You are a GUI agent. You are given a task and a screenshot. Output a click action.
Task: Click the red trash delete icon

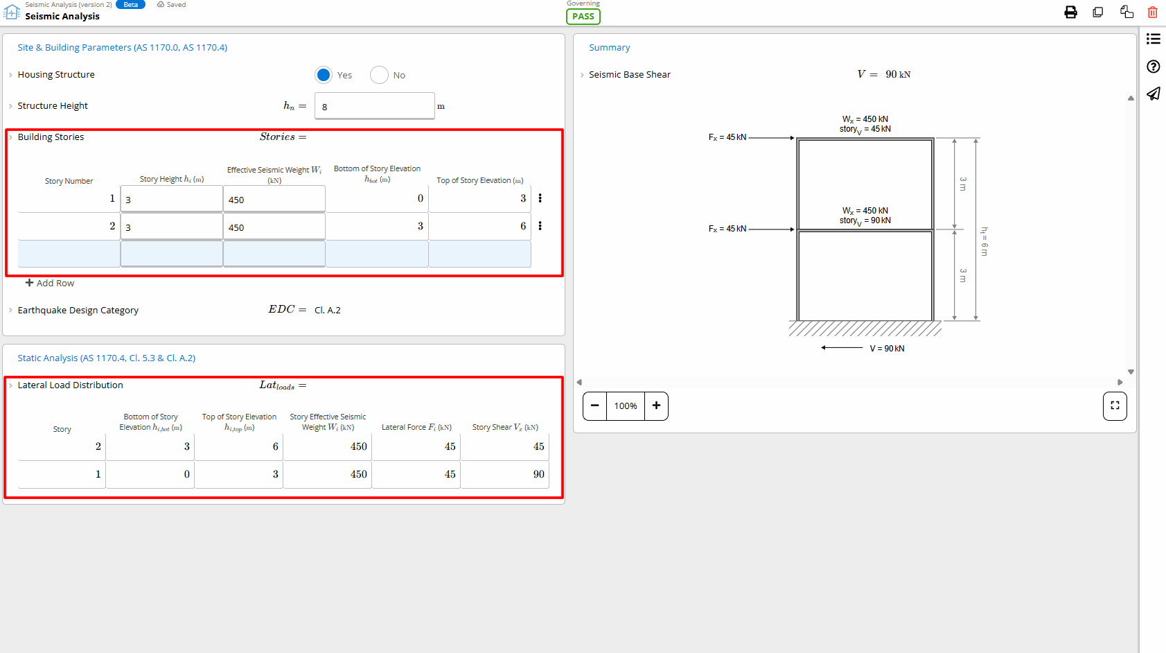pyautogui.click(x=1153, y=12)
